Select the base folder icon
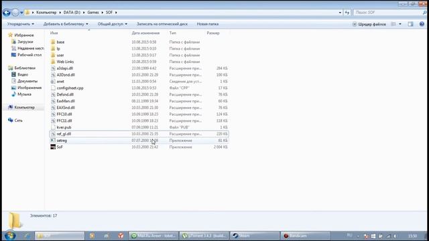The width and height of the screenshot is (429, 241). tap(53, 42)
